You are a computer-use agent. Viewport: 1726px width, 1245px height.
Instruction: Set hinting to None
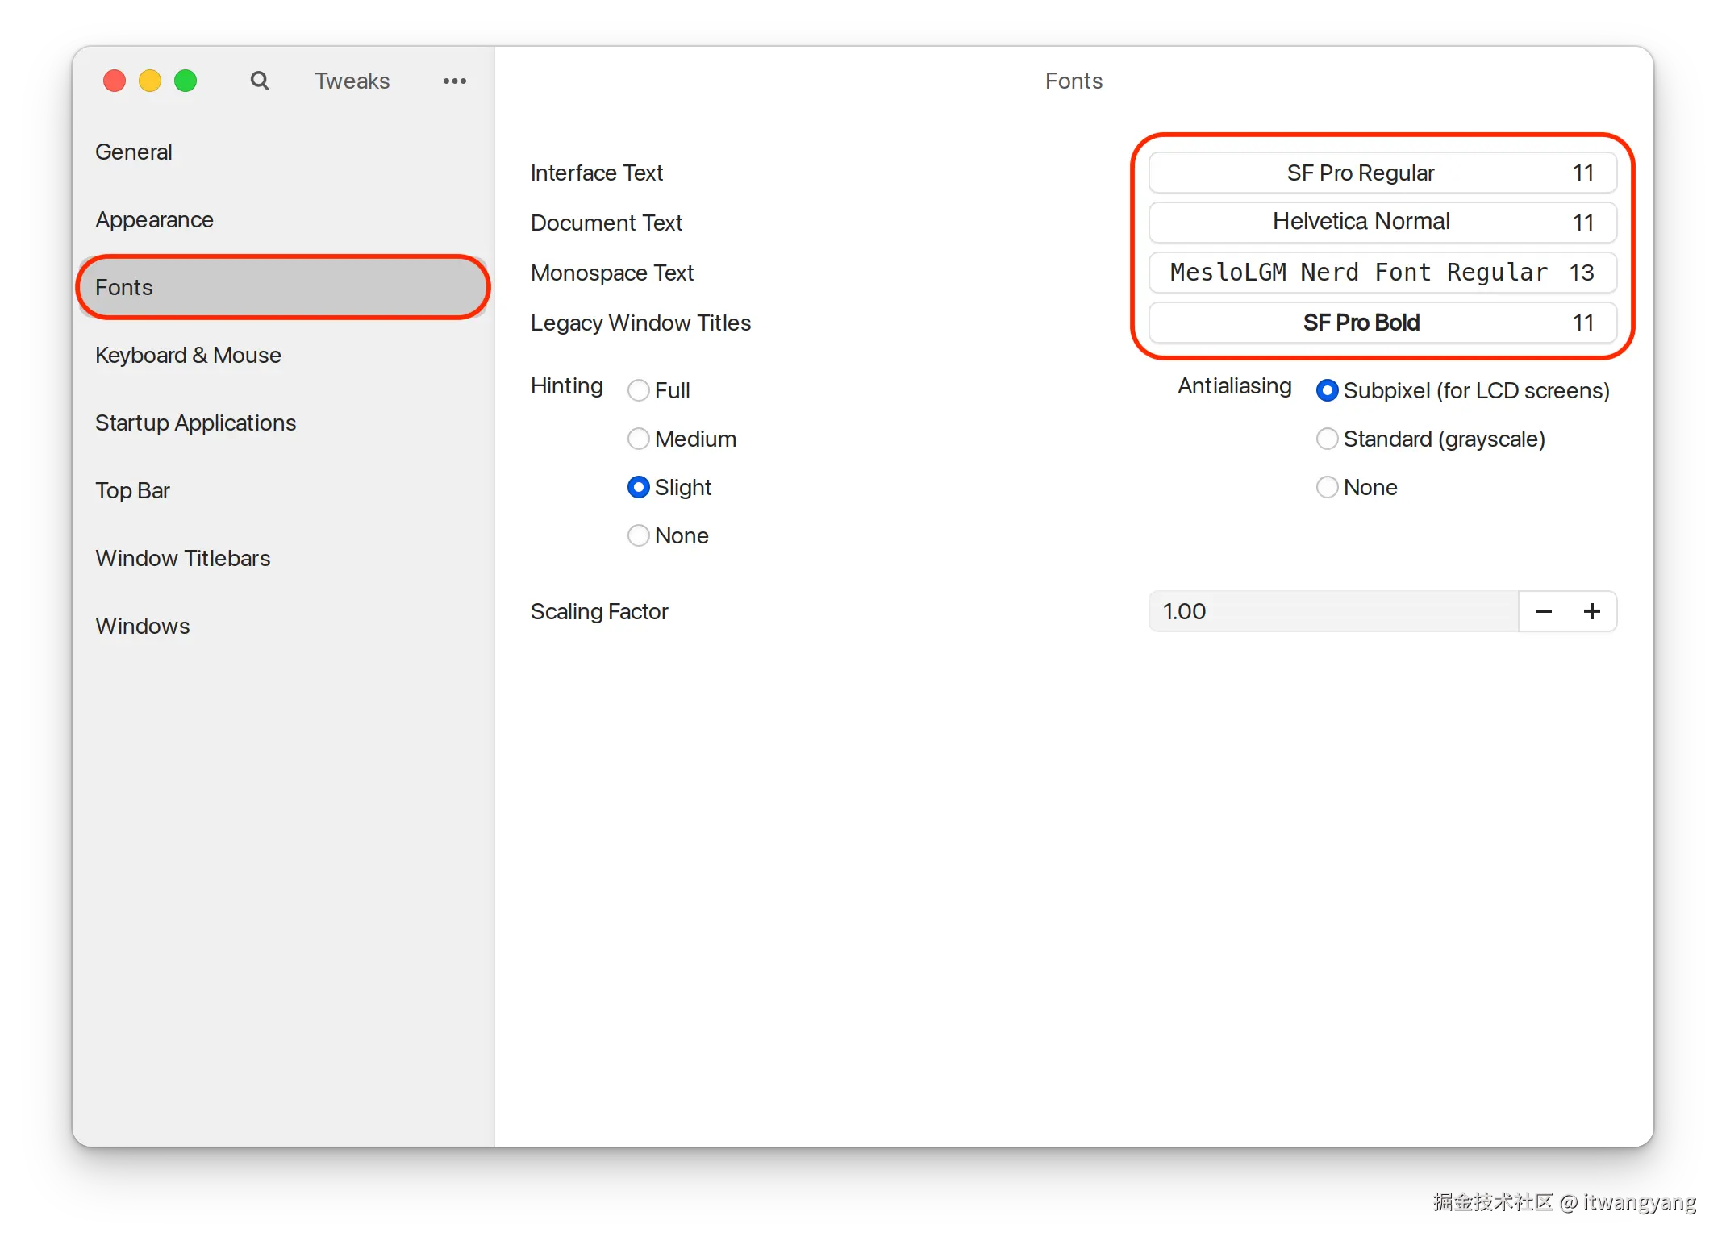pos(639,535)
